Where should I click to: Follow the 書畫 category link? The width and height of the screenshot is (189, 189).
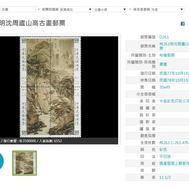click(x=163, y=64)
